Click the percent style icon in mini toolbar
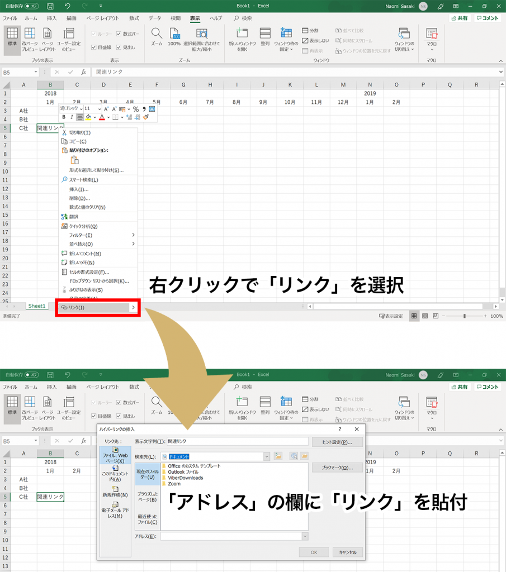Screen dimensions: 506x572 click(x=135, y=109)
